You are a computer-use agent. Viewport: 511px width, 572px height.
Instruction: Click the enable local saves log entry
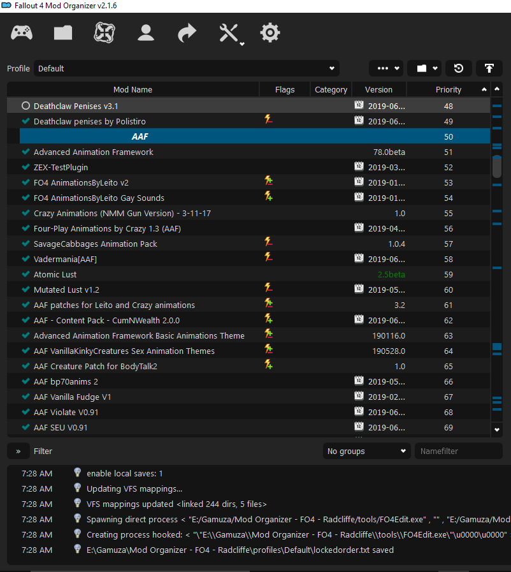pyautogui.click(x=124, y=474)
